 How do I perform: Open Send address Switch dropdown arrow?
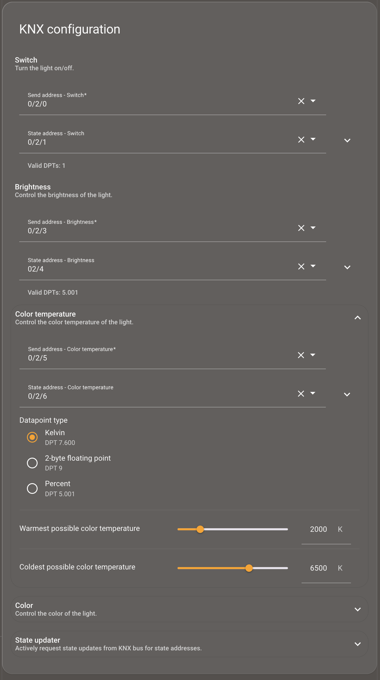point(313,101)
